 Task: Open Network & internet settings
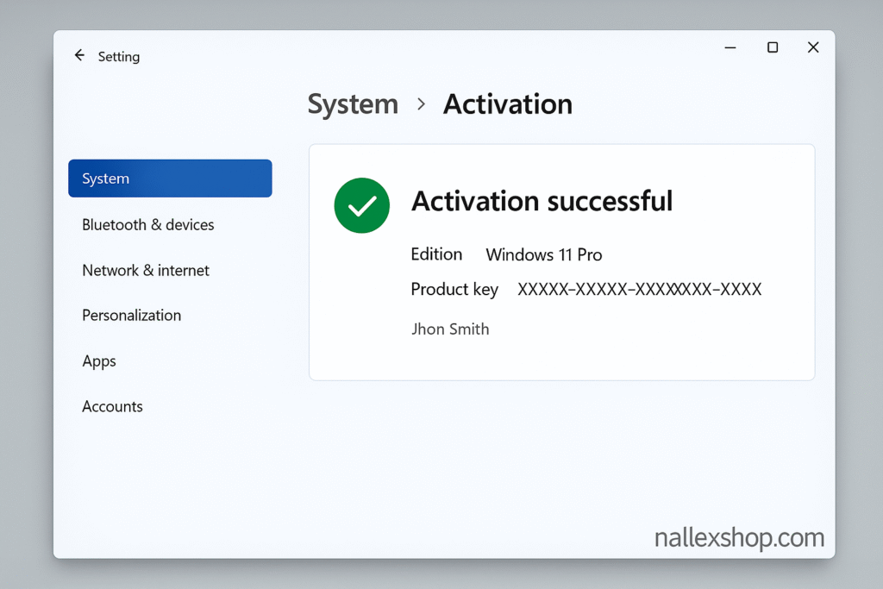point(145,270)
